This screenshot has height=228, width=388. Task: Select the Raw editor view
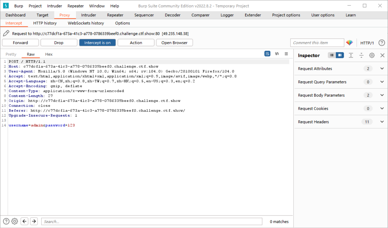coord(31,54)
